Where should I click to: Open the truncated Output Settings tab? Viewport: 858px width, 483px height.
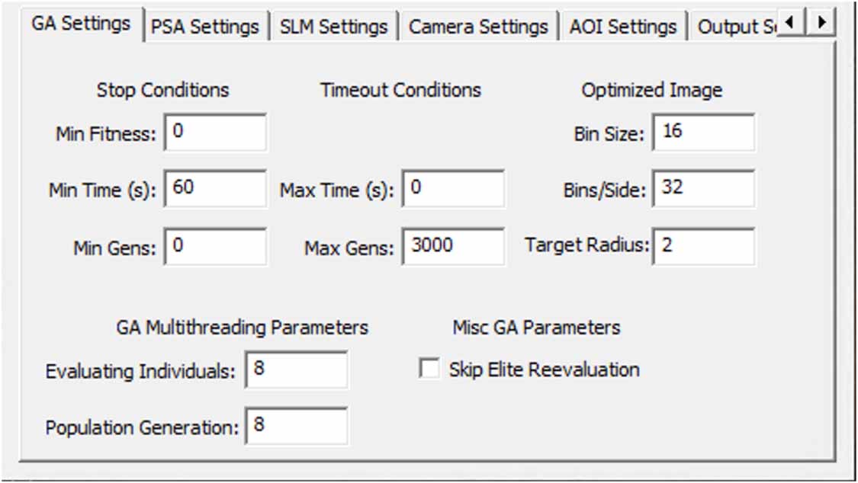tap(734, 24)
